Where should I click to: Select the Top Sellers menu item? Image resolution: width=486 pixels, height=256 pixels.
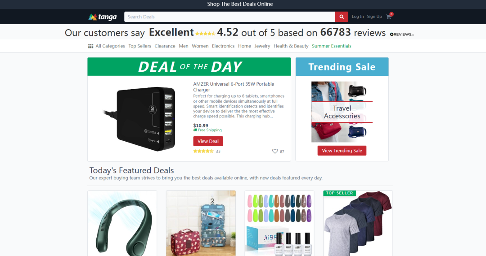[x=140, y=46]
